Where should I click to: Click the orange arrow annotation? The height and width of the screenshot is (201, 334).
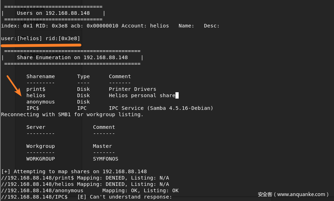coord(14,86)
